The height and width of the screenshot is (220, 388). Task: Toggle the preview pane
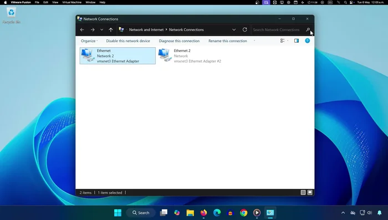pos(297,41)
